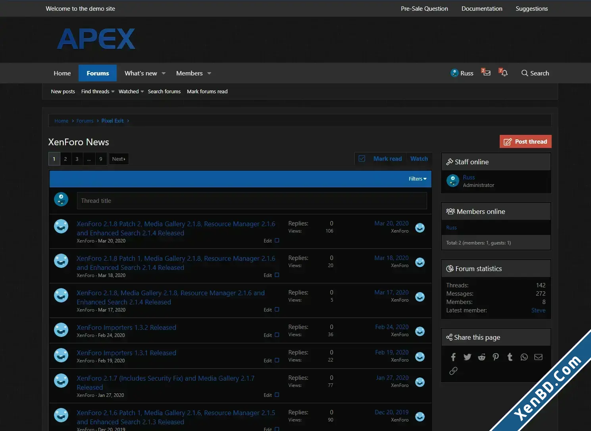Go to page 2
Screen dimensions: 591x431
pos(65,159)
